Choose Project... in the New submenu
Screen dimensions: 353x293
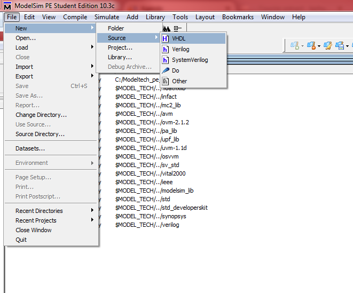[128, 47]
